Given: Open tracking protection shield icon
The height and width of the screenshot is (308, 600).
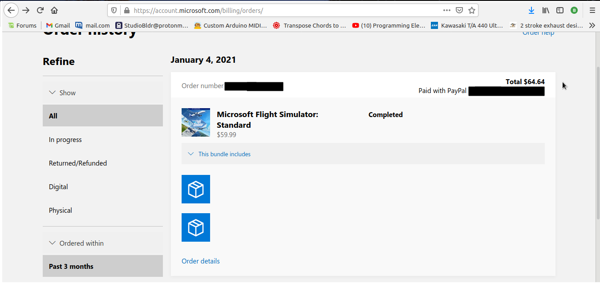Looking at the screenshot, I should [114, 10].
